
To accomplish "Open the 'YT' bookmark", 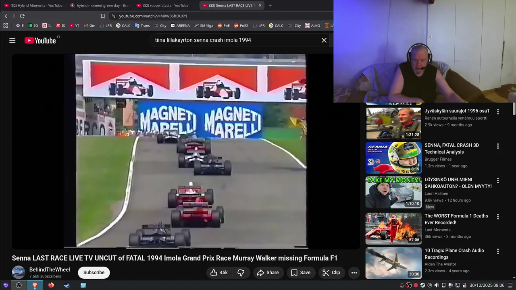I will tap(74, 25).
